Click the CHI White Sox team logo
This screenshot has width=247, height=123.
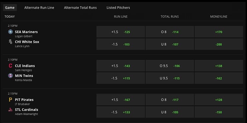point(10,42)
